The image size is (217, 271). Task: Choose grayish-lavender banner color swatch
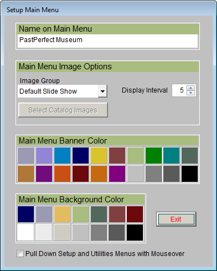pos(26,156)
